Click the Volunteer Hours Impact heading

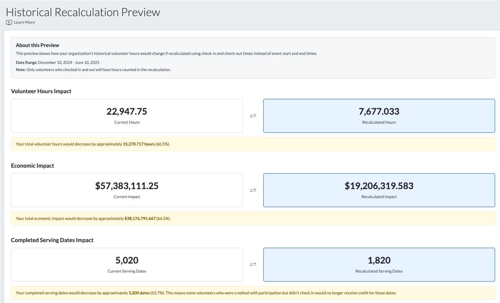41,91
